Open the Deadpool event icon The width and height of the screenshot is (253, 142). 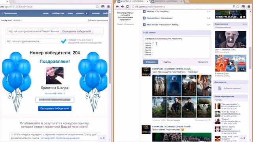tap(217, 121)
